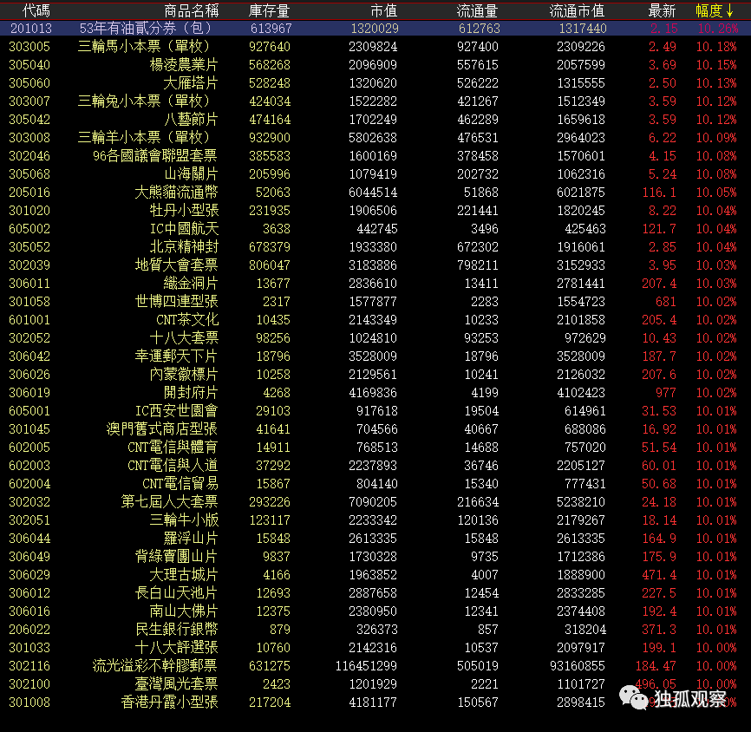Viewport: 751px width, 732px height.
Task: Select the 大熊貓流通幣 row
Action: 375,192
